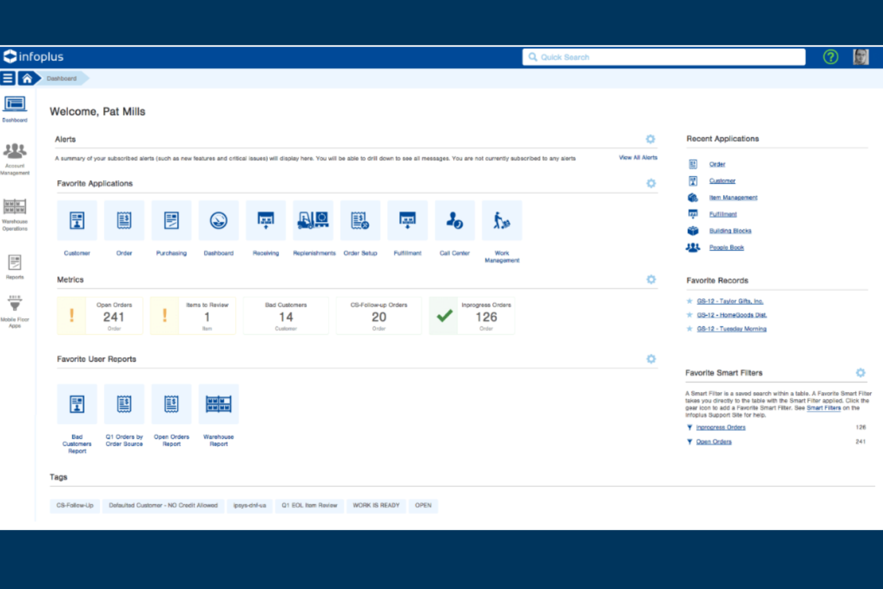Screen dimensions: 883x589
Task: Open Alerts section gear settings
Action: [x=650, y=139]
